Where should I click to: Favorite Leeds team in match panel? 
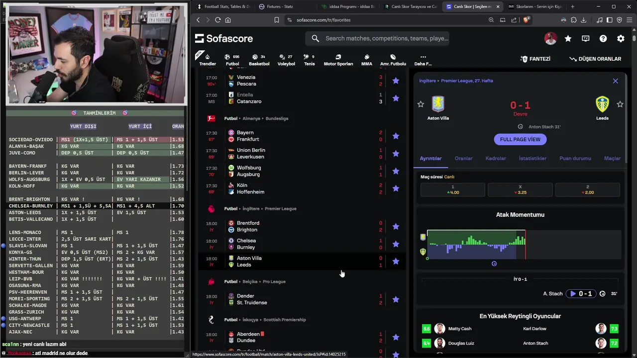620,104
